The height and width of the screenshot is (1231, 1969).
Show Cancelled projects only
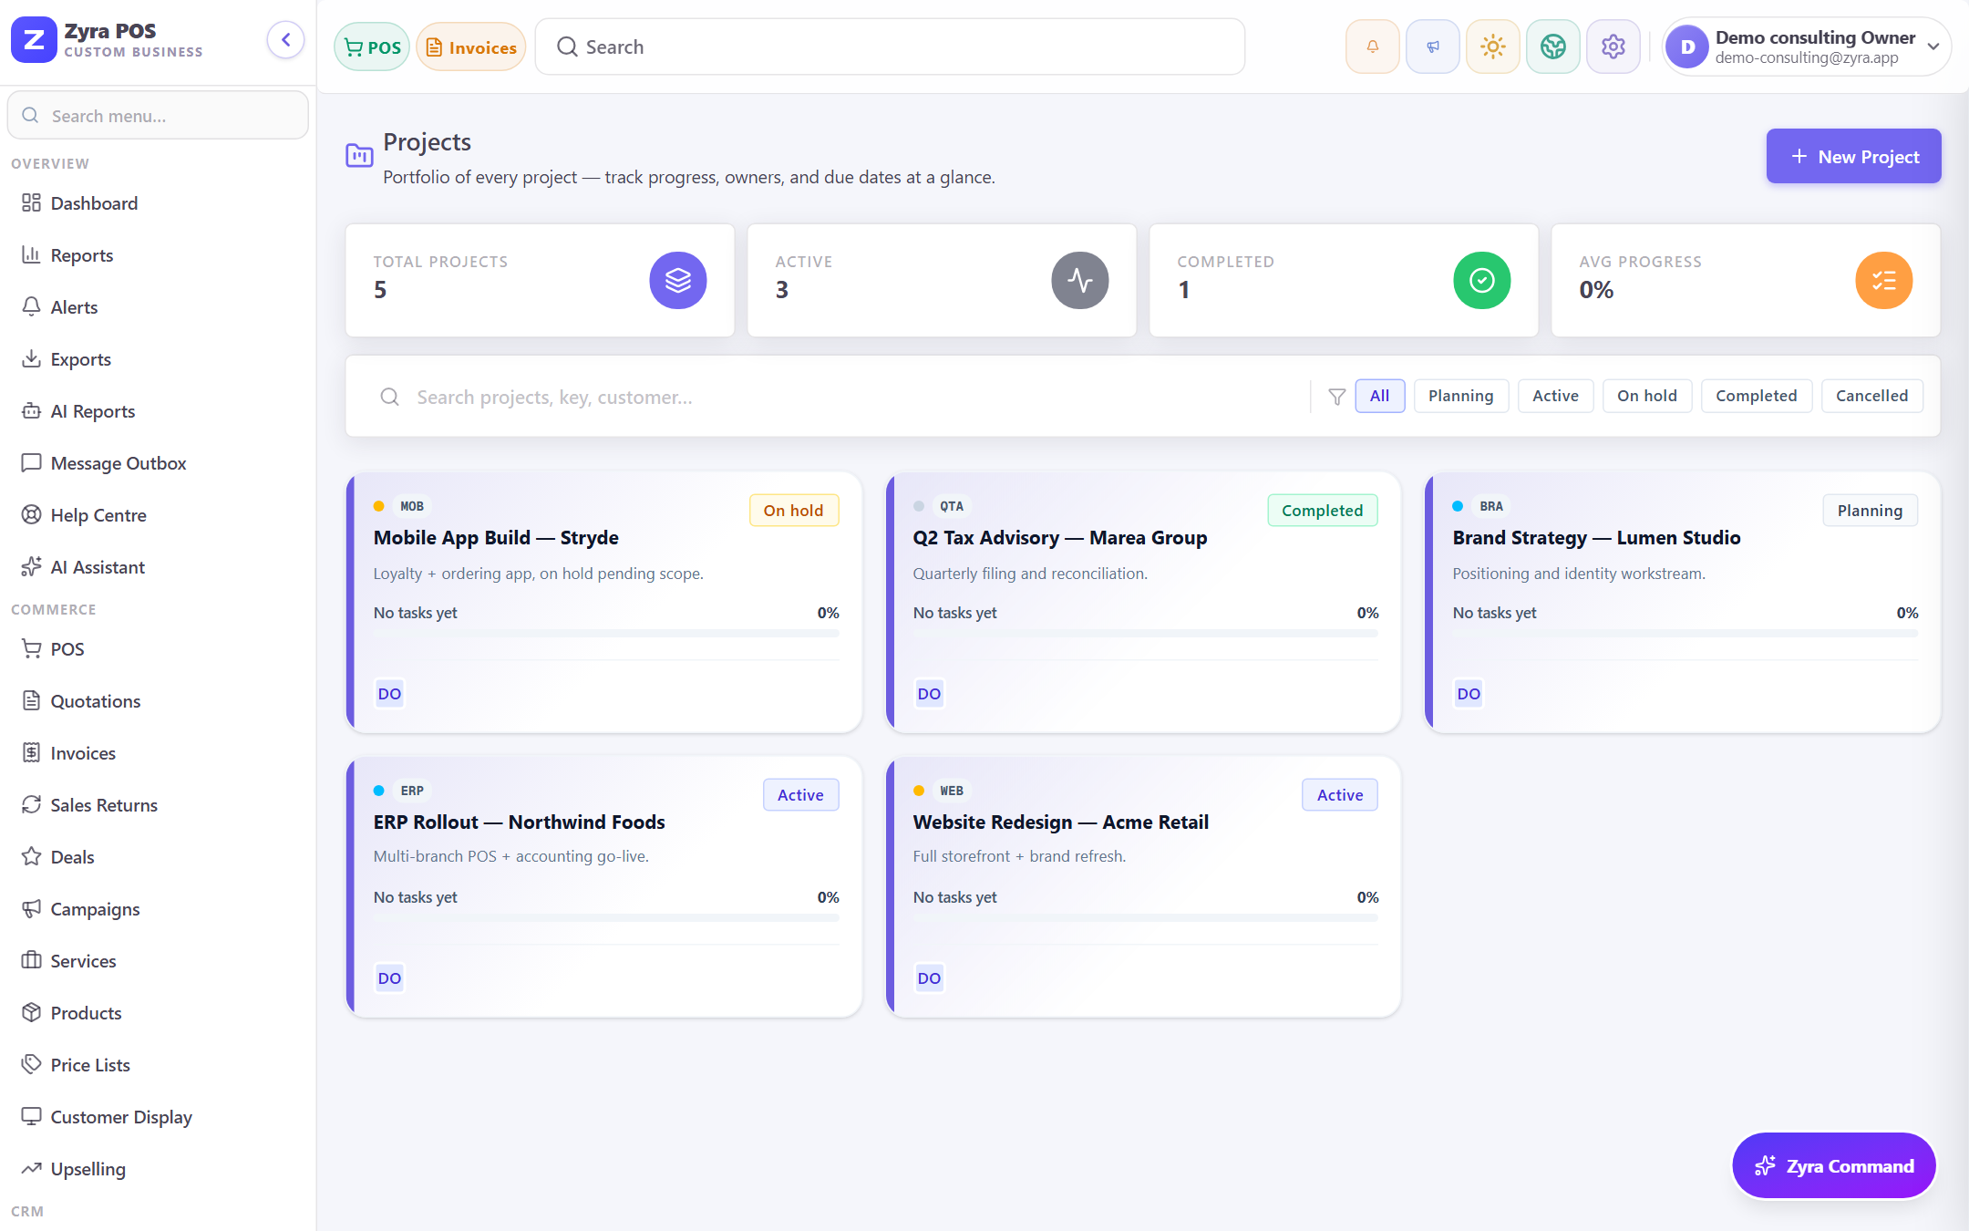coord(1871,396)
